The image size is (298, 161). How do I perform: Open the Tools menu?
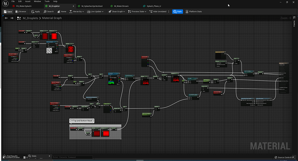[x=47, y=1]
